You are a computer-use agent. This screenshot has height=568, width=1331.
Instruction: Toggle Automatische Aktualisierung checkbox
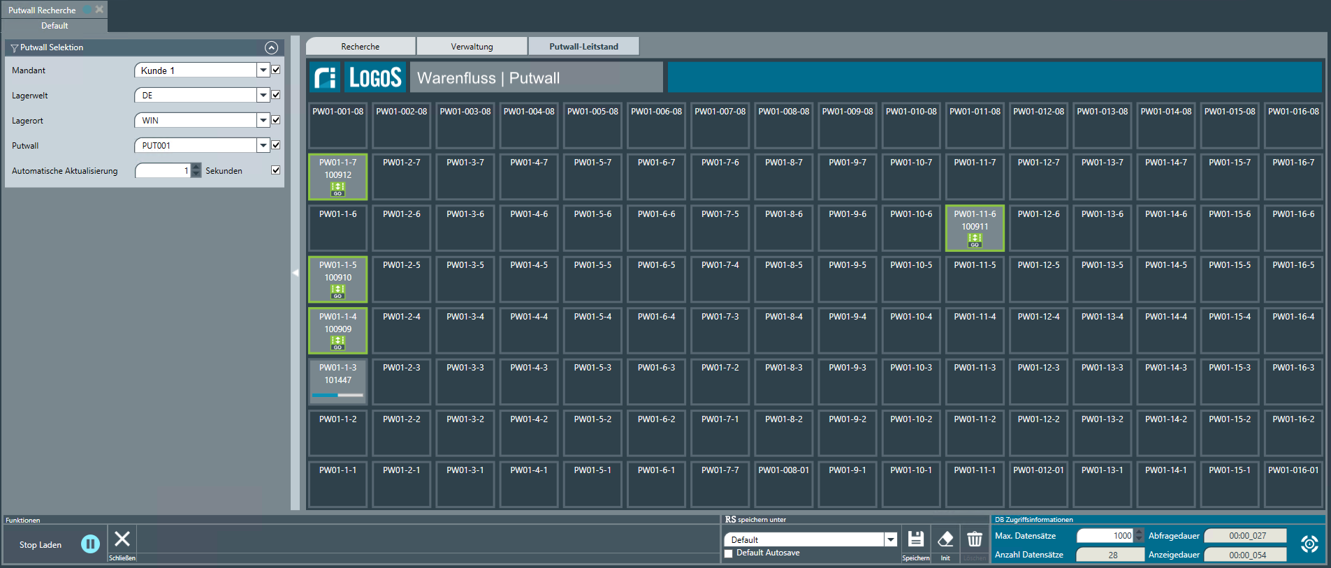tap(276, 170)
